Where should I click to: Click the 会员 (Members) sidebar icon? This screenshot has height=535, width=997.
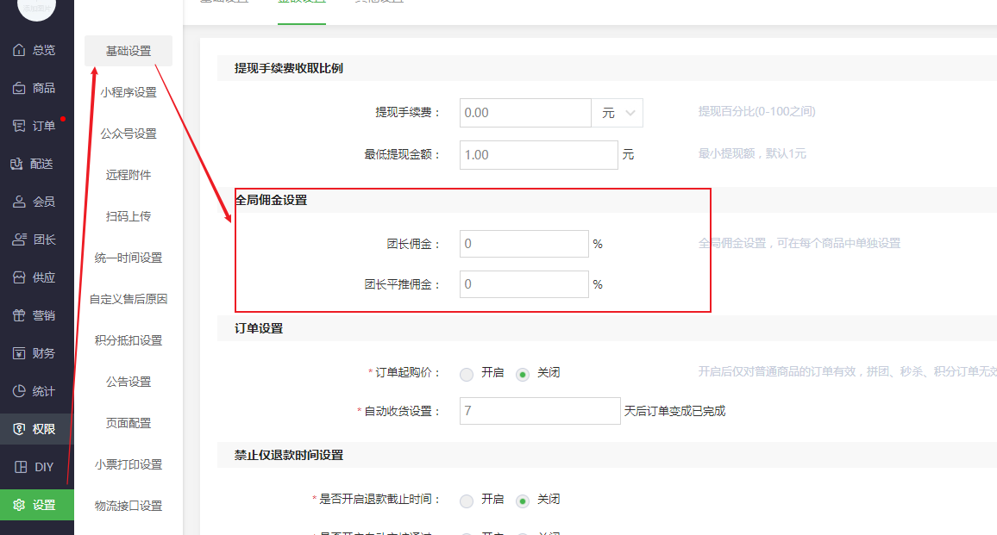click(x=35, y=201)
